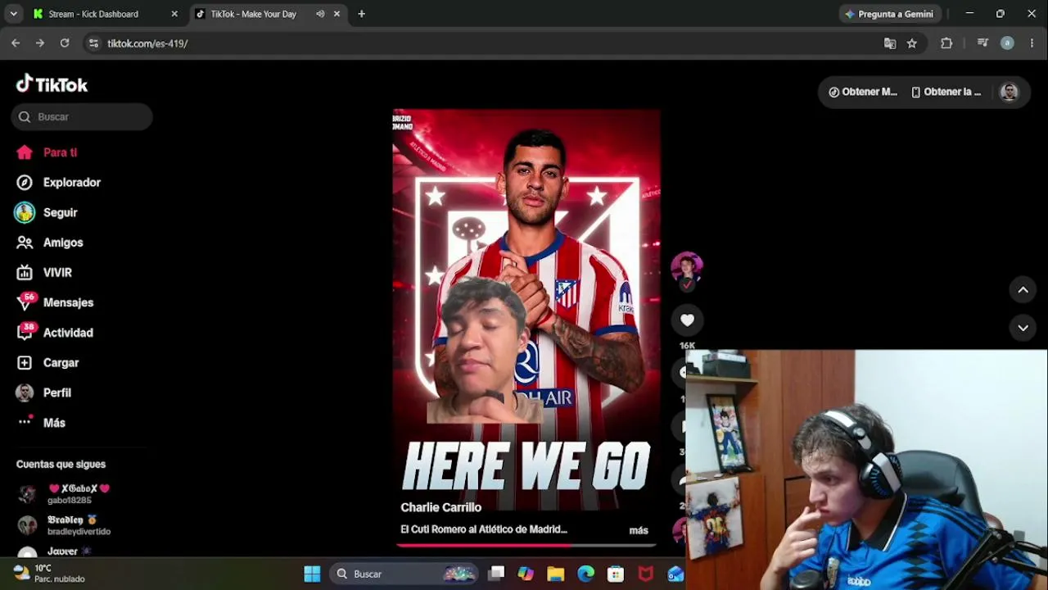Open the tab search dropdown
This screenshot has width=1048, height=590.
pyautogui.click(x=13, y=14)
